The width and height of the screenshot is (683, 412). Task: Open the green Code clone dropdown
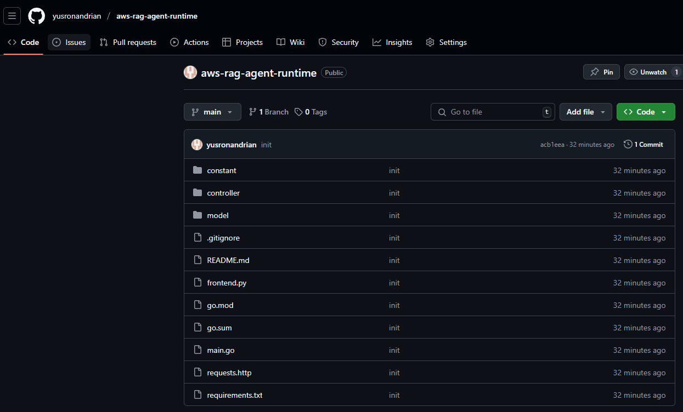[x=646, y=112]
